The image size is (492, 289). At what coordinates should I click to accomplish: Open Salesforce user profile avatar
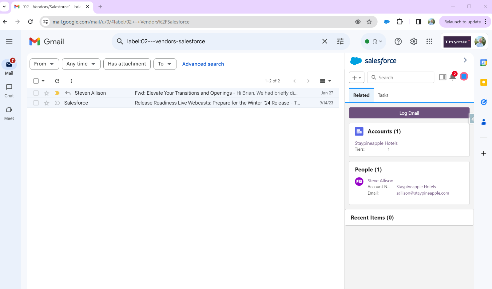point(464,76)
